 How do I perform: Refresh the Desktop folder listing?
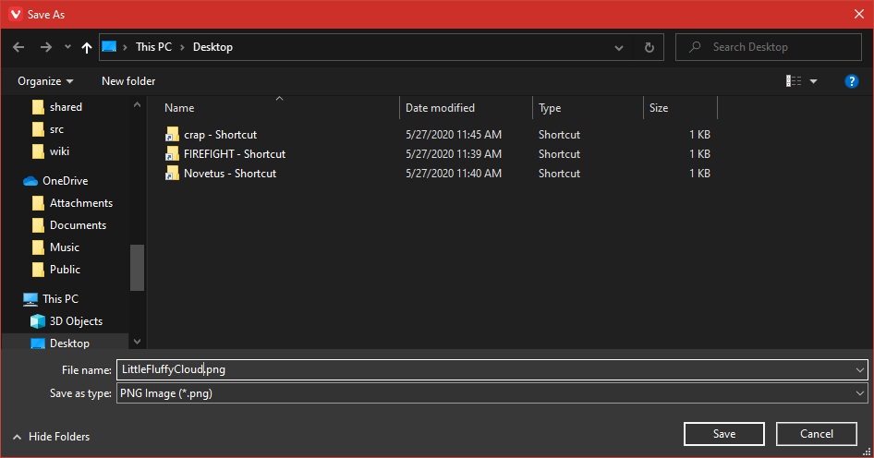click(649, 47)
